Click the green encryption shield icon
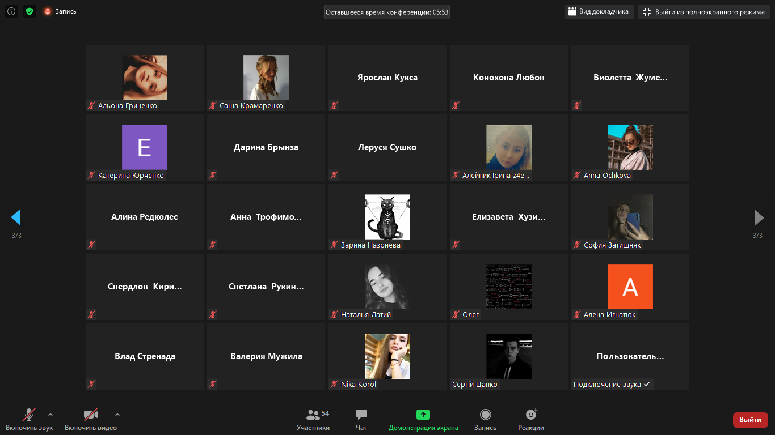Image resolution: width=775 pixels, height=435 pixels. tap(30, 11)
